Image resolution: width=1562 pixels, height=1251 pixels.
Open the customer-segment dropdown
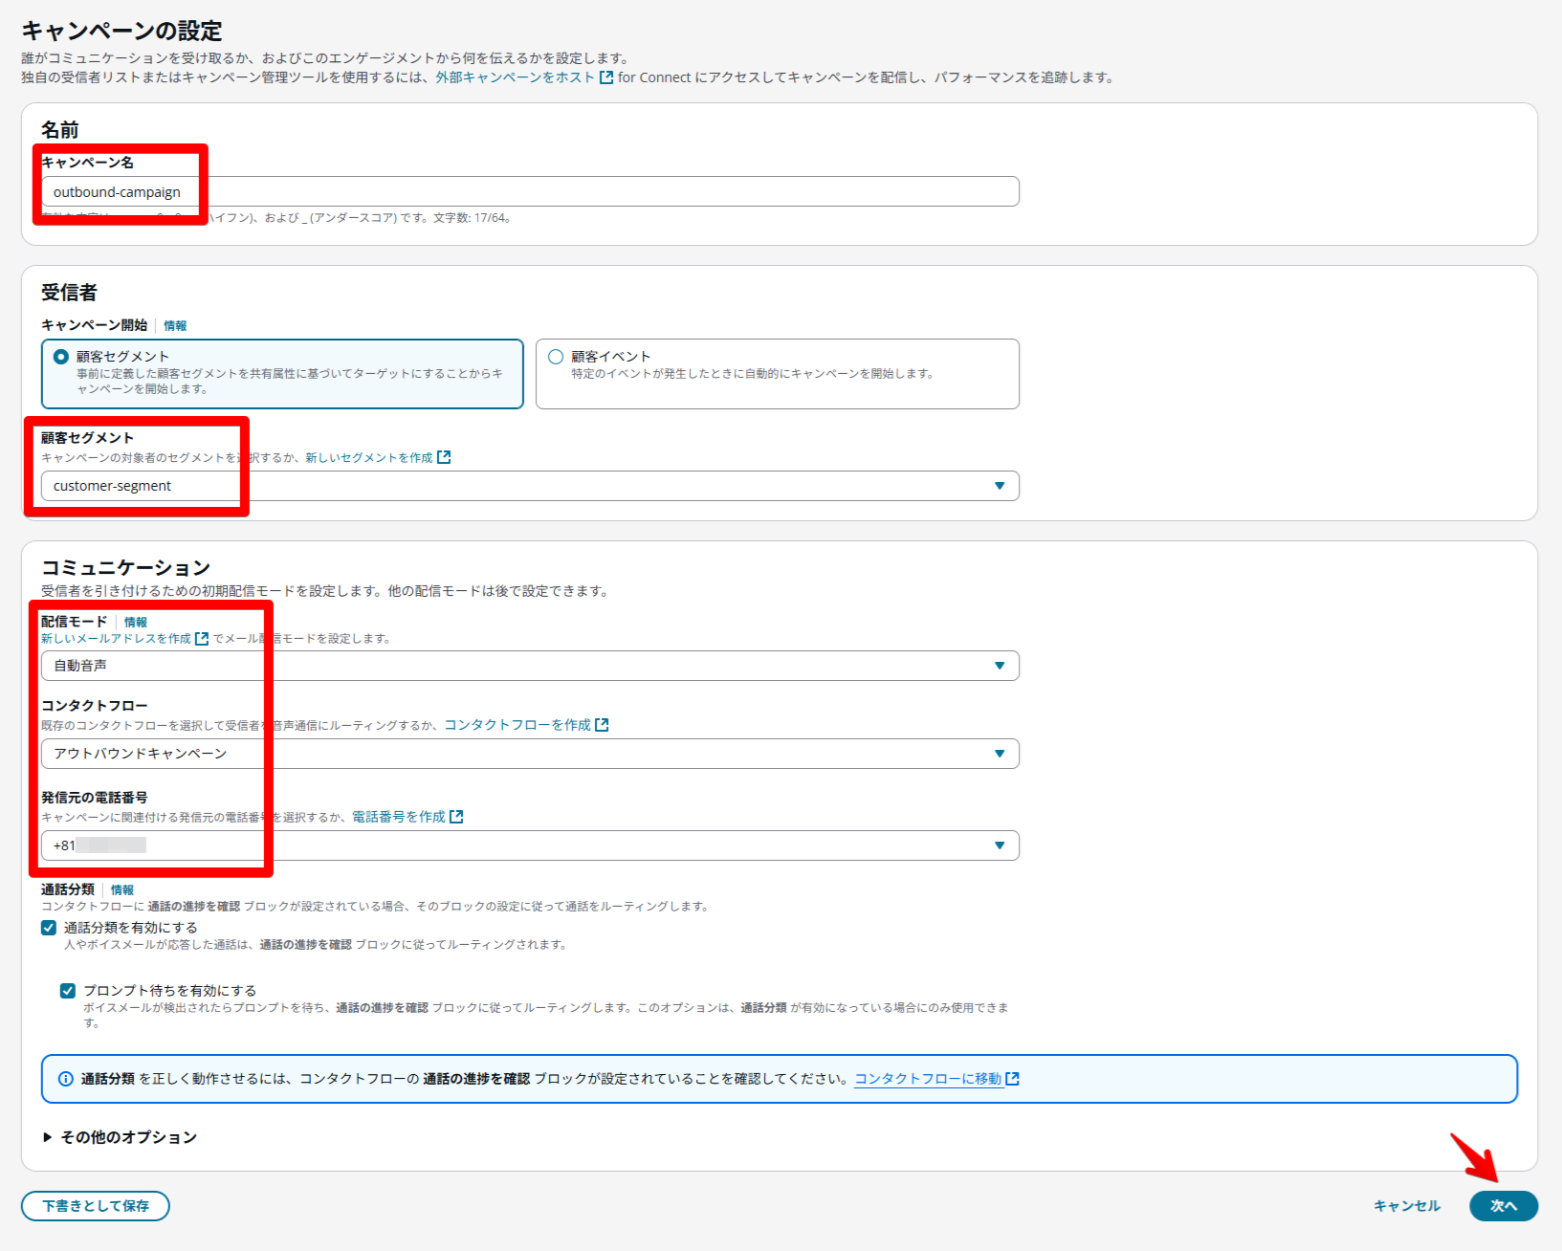coord(530,486)
